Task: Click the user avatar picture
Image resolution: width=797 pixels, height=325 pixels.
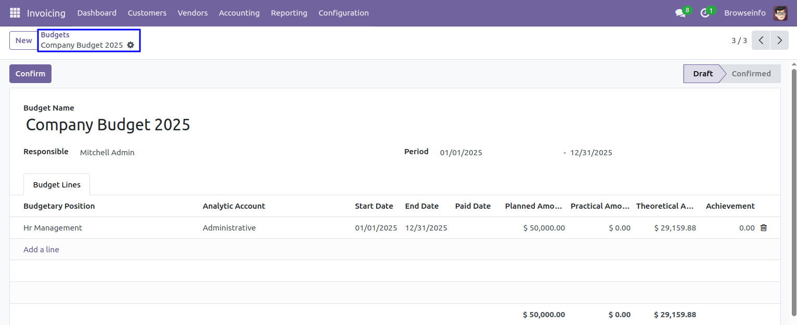Action: click(x=780, y=13)
